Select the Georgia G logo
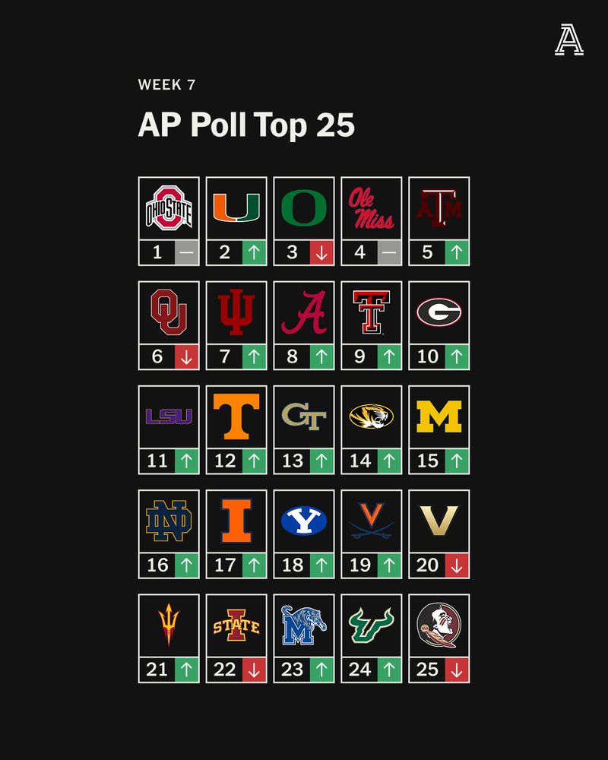The height and width of the screenshot is (760, 608). [x=439, y=312]
